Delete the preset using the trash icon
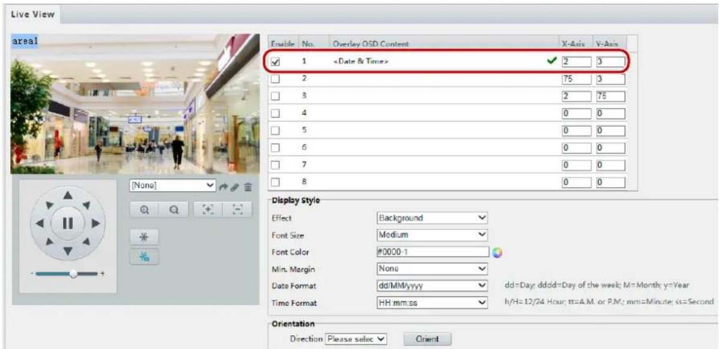This screenshot has height=349, width=719. [248, 186]
